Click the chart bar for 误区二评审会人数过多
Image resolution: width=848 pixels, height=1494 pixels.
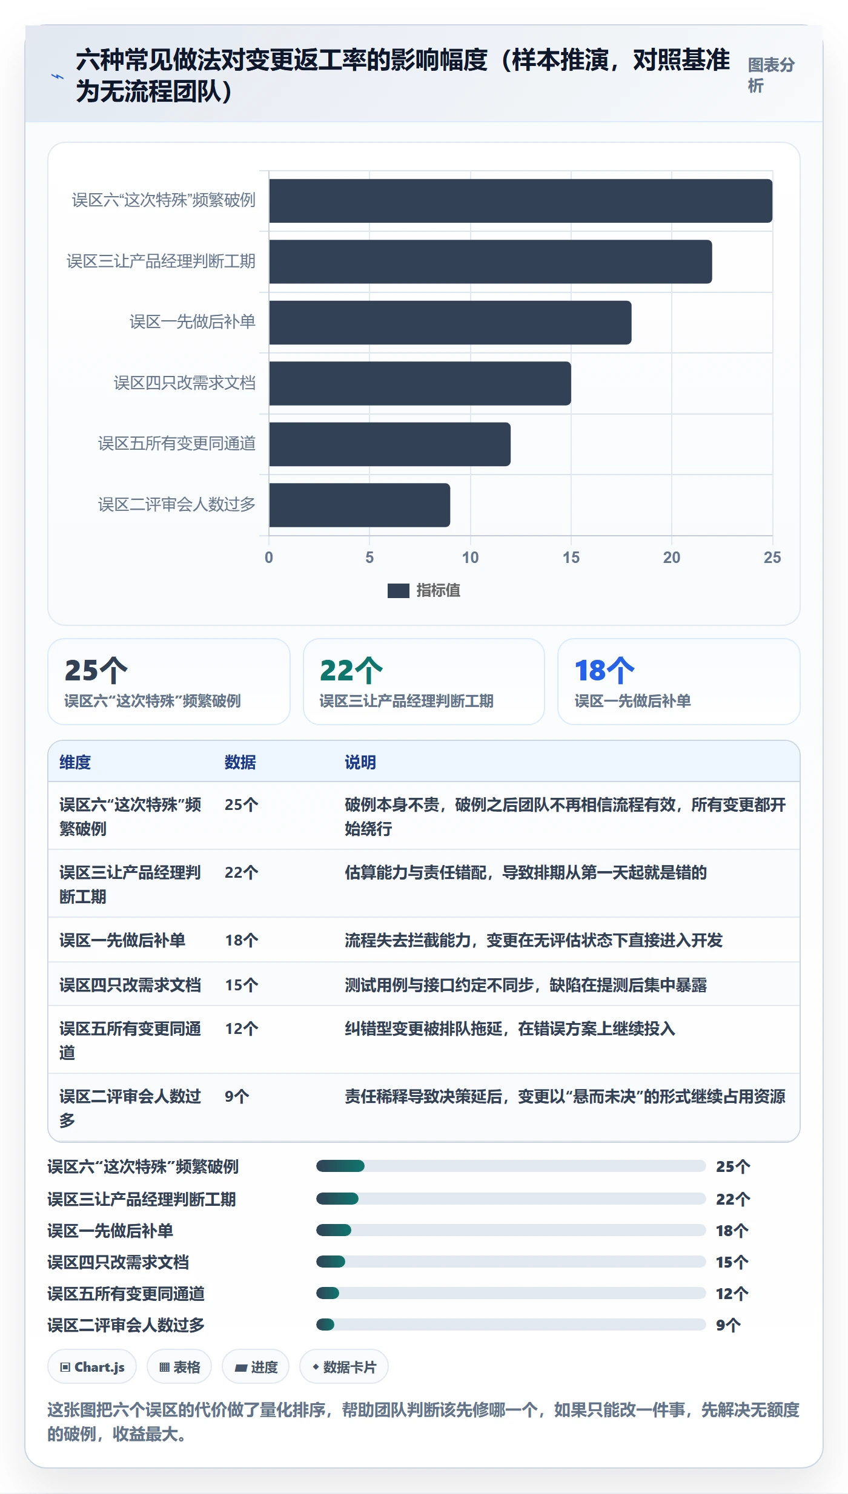point(359,505)
